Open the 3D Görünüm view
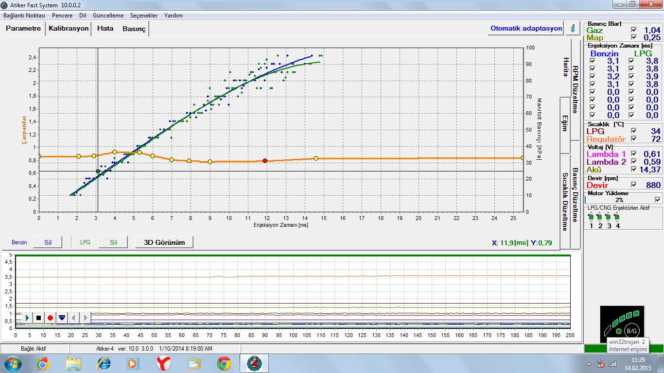Screen dimensions: 664x373 (164, 242)
